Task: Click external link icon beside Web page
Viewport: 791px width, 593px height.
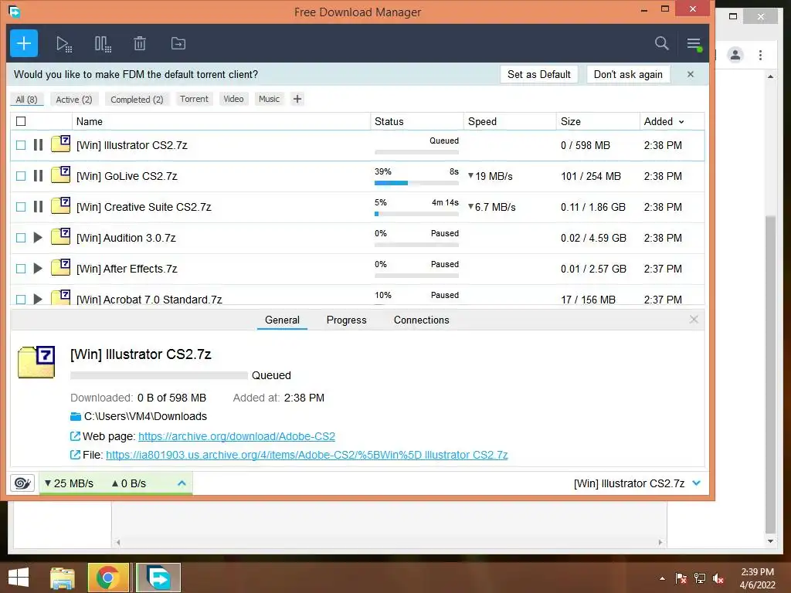Action: pos(75,436)
